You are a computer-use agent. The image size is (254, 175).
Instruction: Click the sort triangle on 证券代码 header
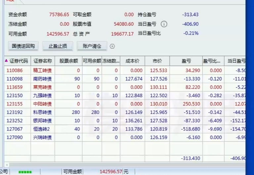coord(6,61)
